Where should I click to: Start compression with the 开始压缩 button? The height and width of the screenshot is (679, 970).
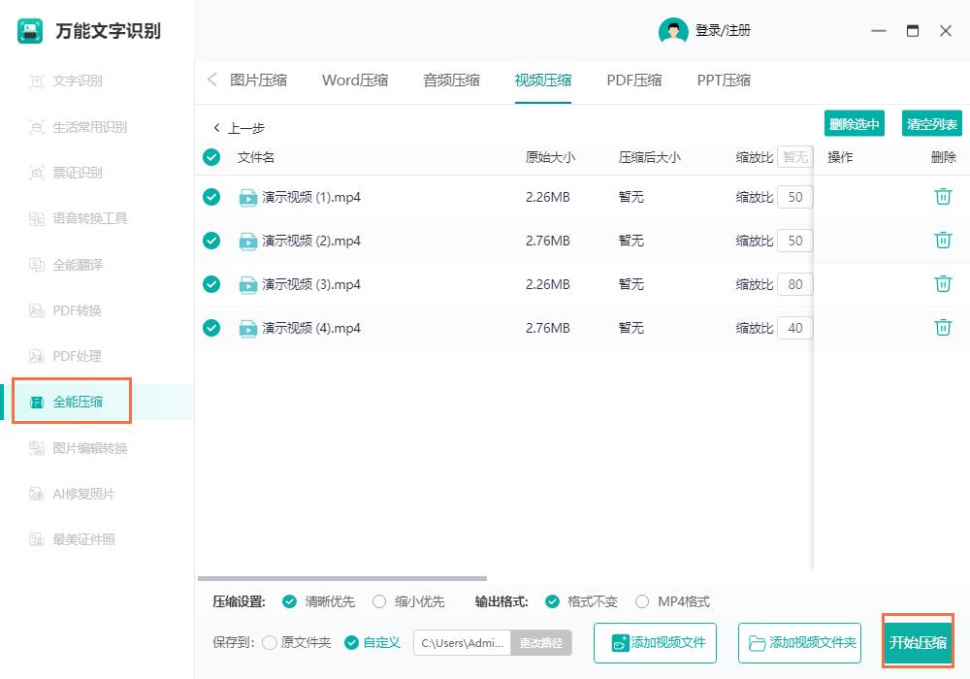click(x=918, y=641)
